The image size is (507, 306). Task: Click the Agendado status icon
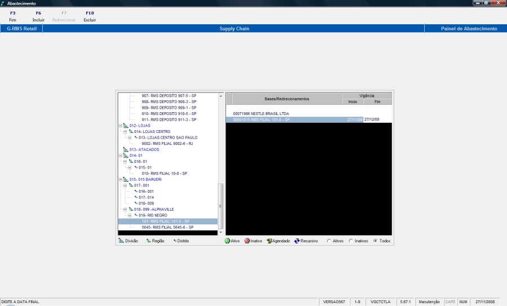269,241
